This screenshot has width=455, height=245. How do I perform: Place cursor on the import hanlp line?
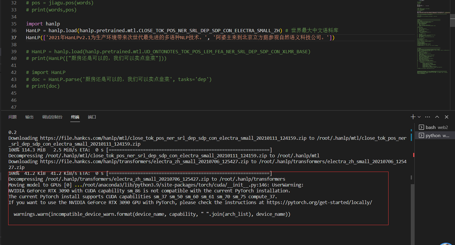click(x=43, y=24)
